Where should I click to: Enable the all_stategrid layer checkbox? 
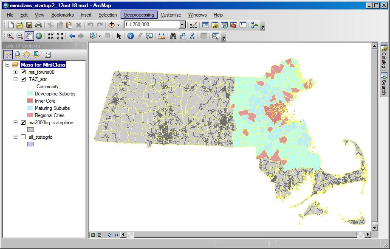(x=23, y=137)
